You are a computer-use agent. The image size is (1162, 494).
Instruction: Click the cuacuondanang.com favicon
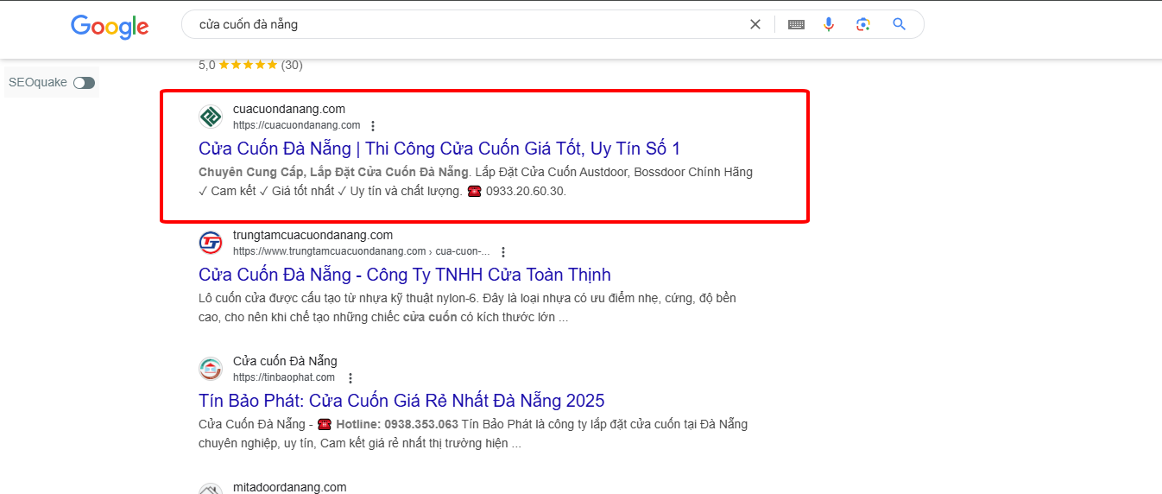coord(211,116)
